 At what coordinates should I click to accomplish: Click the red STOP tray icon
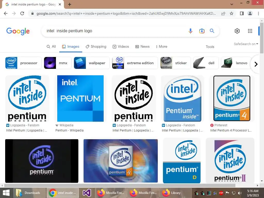221,193
